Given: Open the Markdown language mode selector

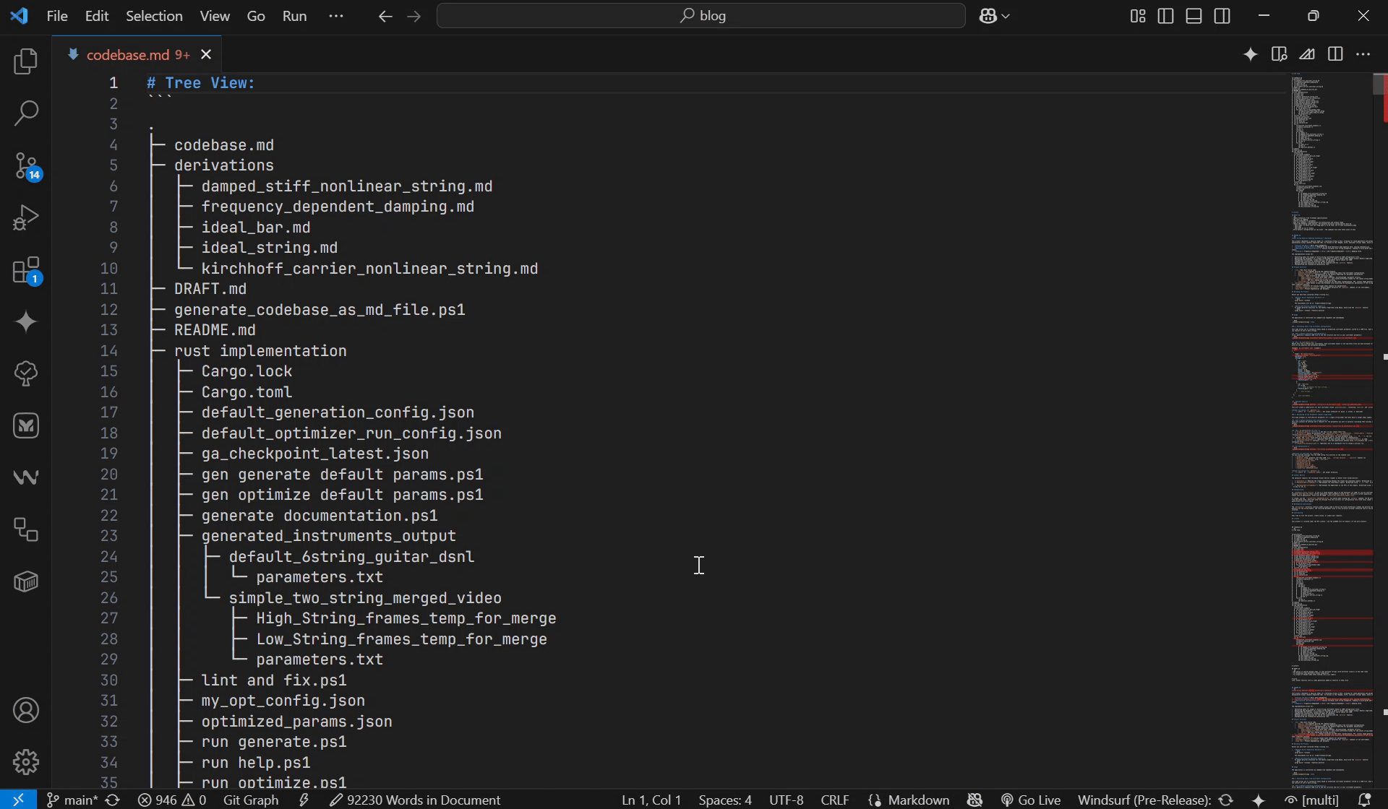Looking at the screenshot, I should tap(917, 800).
